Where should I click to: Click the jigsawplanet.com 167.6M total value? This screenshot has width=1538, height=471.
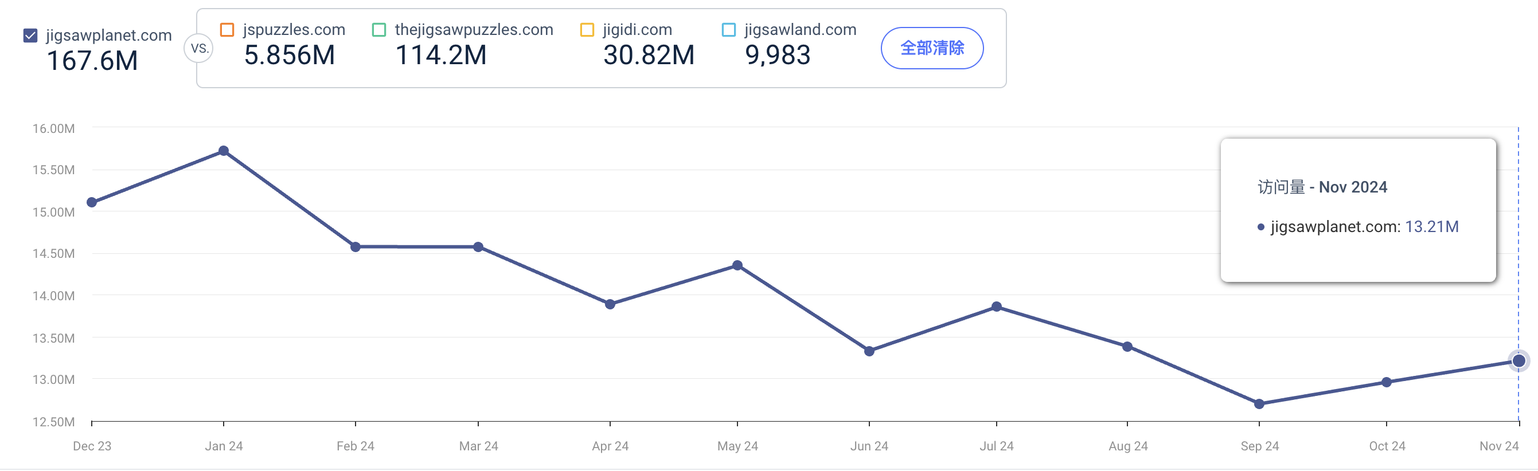(x=92, y=61)
